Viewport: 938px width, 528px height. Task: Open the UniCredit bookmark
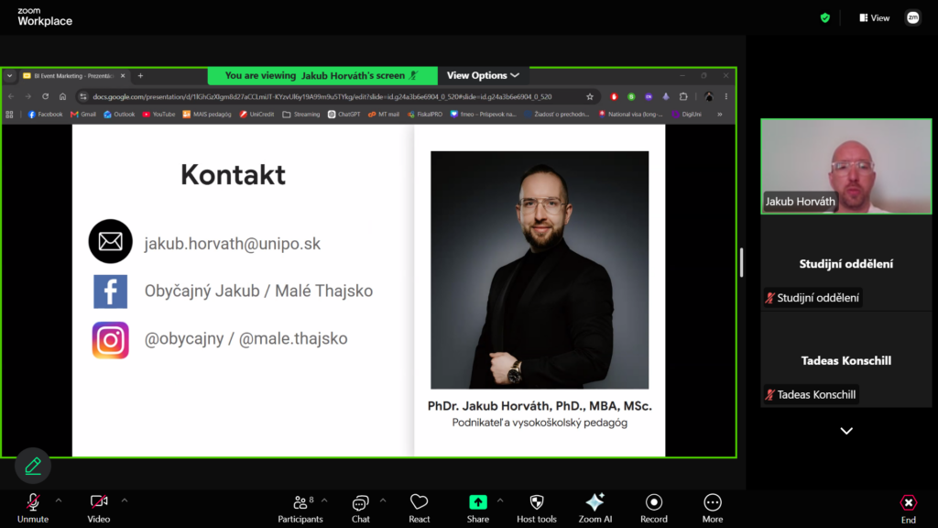257,115
